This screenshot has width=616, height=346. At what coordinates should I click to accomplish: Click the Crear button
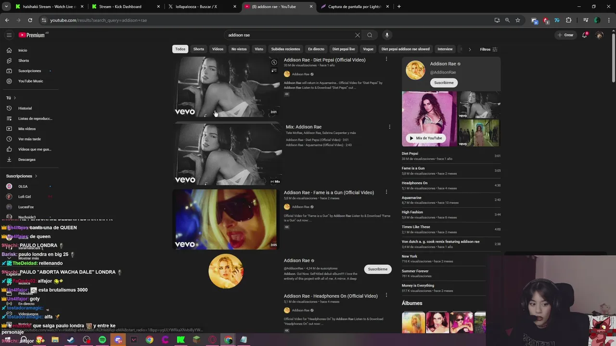[565, 35]
